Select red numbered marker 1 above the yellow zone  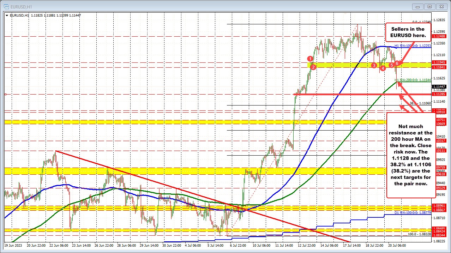[310, 58]
